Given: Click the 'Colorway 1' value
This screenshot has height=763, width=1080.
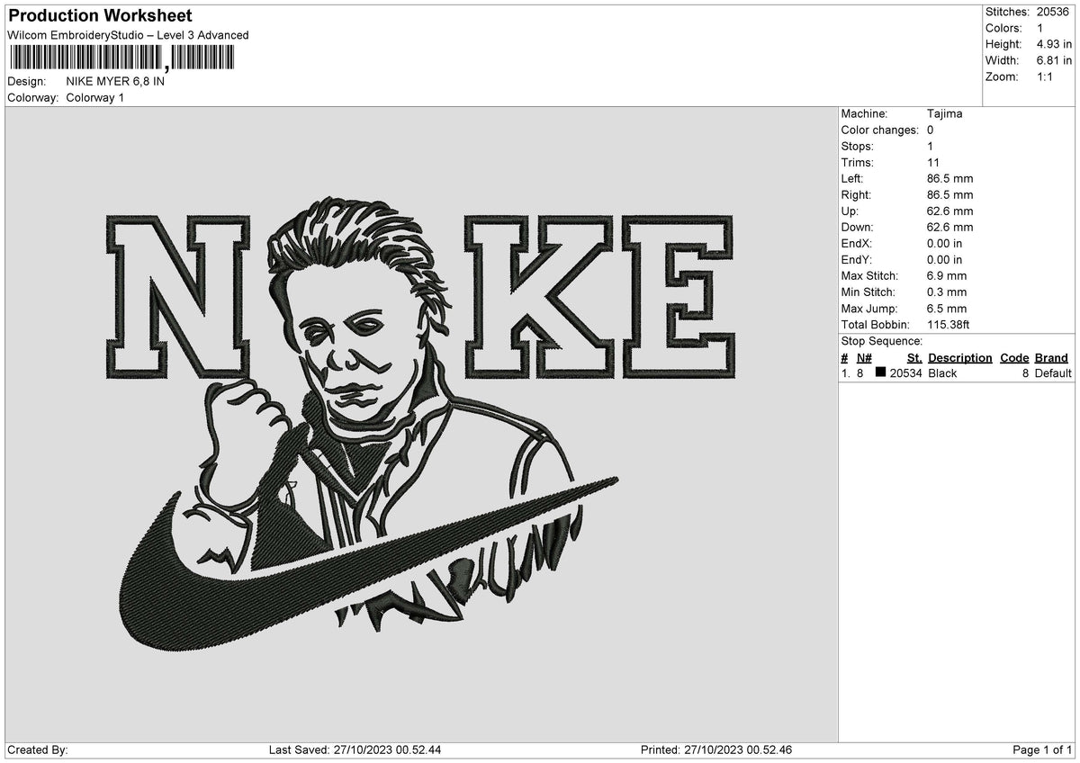Looking at the screenshot, I should (95, 97).
